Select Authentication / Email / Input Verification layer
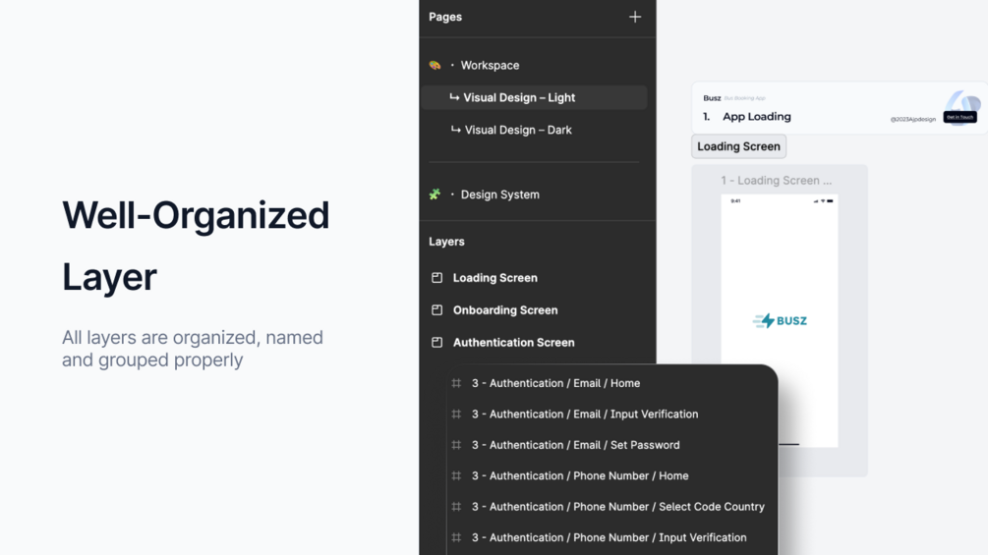 (585, 415)
